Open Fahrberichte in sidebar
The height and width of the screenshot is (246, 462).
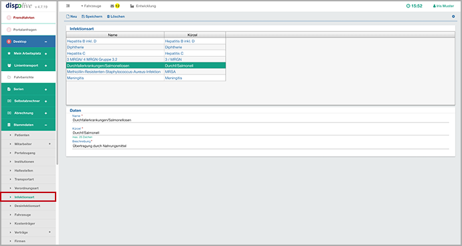[x=28, y=77]
